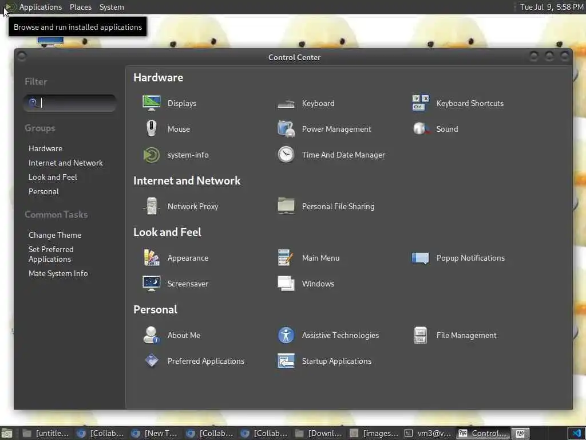Image resolution: width=586 pixels, height=440 pixels.
Task: Open the Keyboard settings icon
Action: pyautogui.click(x=286, y=103)
